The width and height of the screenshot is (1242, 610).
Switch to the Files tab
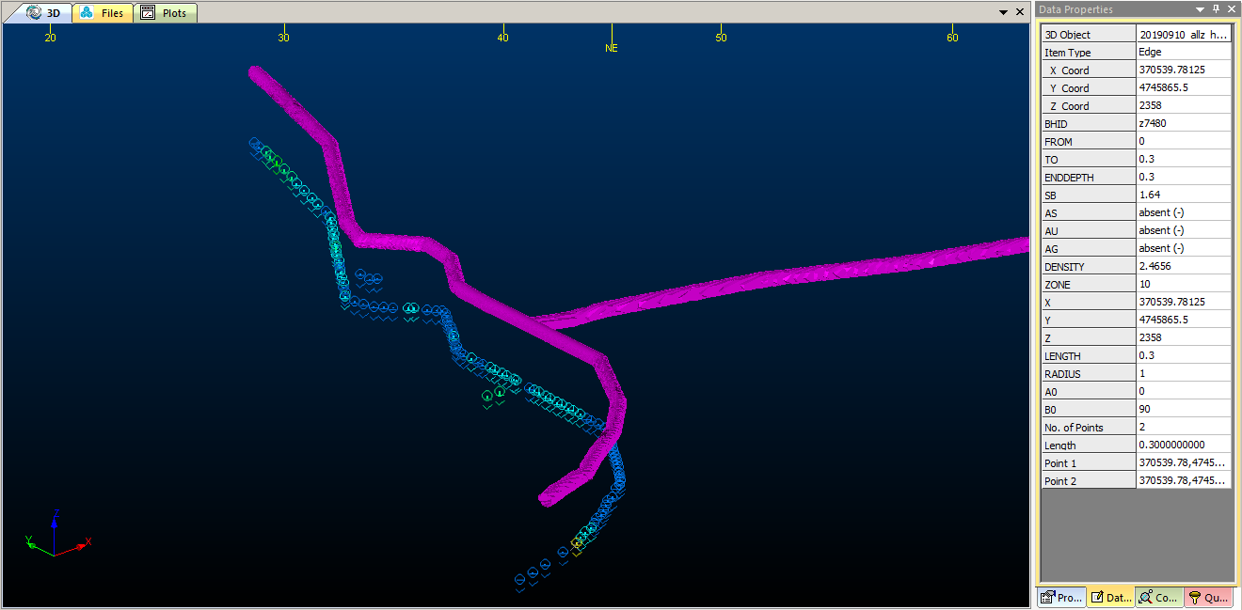[103, 13]
